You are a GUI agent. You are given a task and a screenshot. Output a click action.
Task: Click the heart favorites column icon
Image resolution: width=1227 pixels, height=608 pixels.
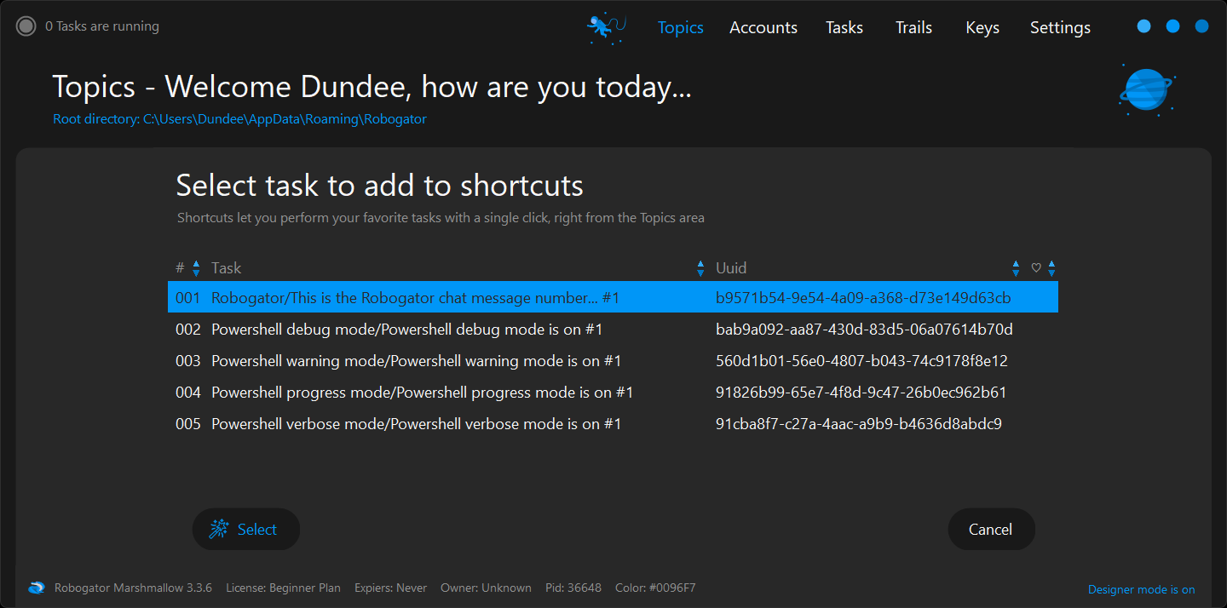coord(1036,268)
